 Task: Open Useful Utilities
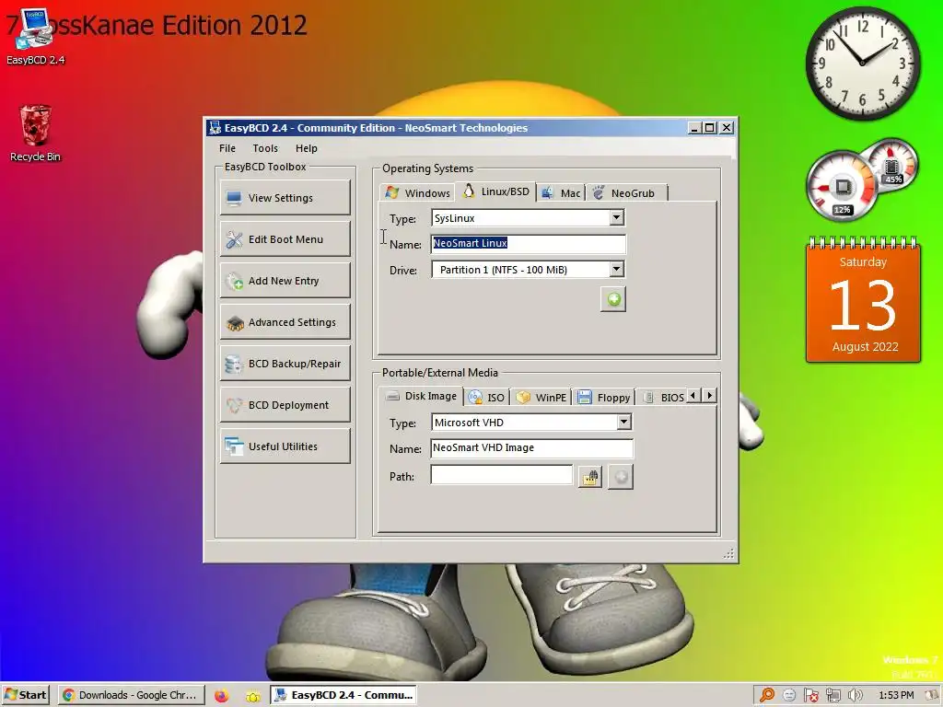[285, 446]
